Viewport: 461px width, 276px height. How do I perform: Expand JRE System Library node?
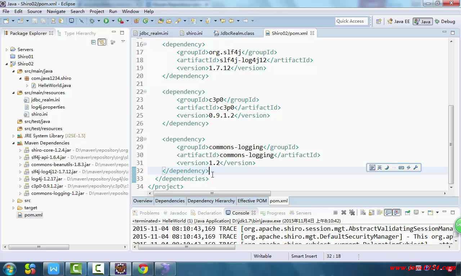14,136
